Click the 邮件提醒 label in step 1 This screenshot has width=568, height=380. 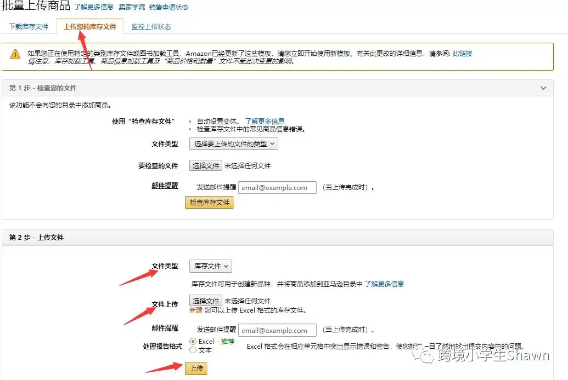click(165, 186)
